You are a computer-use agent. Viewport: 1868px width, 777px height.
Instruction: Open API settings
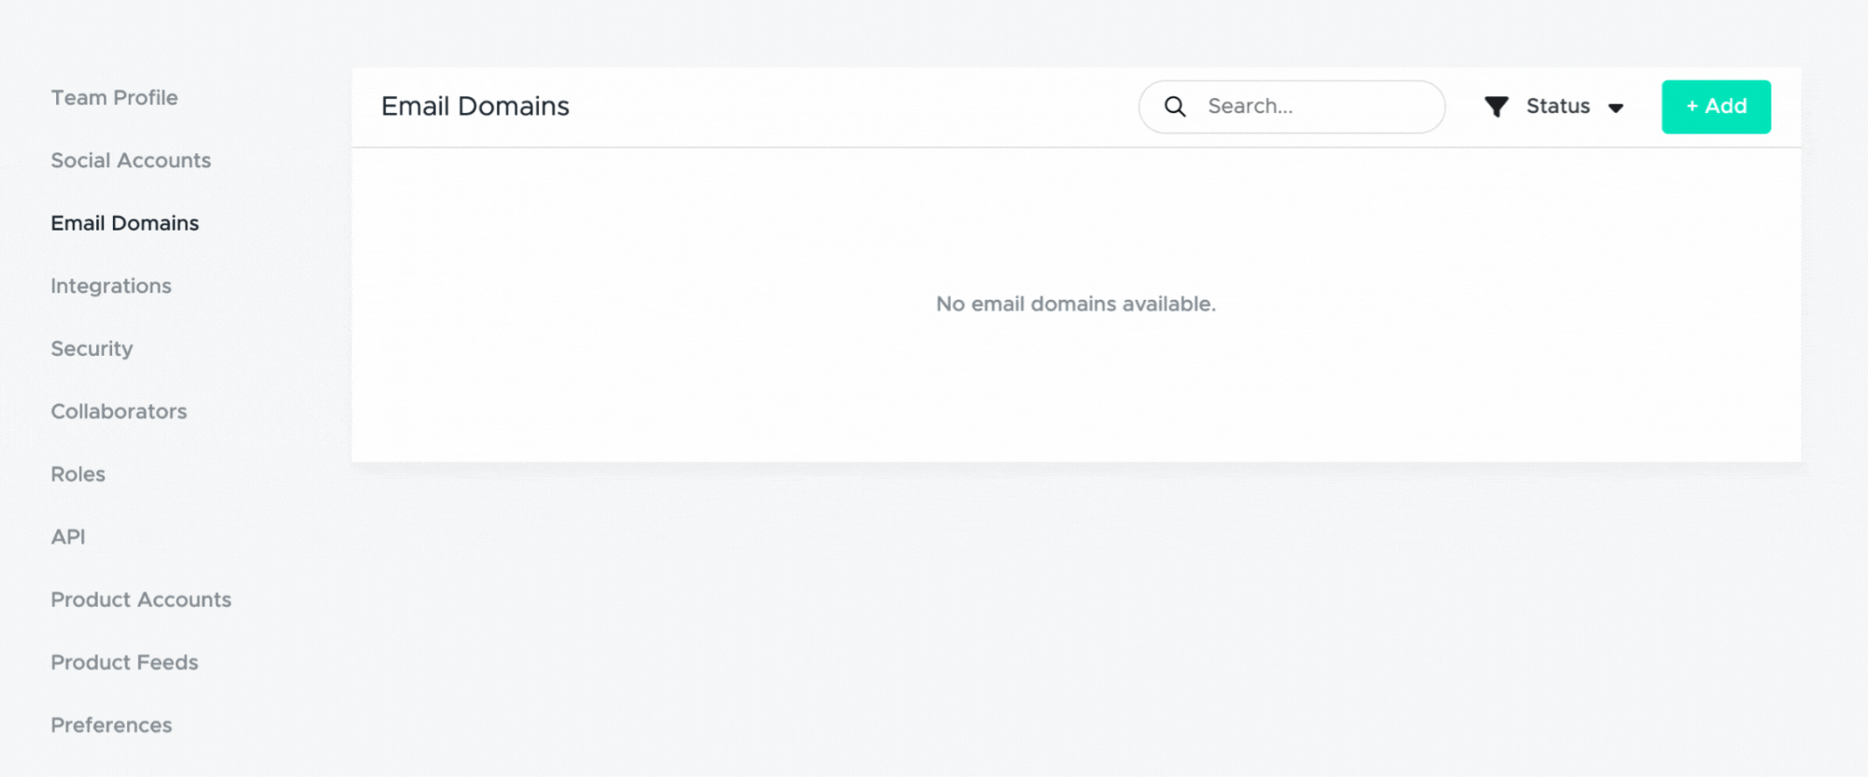coord(68,536)
